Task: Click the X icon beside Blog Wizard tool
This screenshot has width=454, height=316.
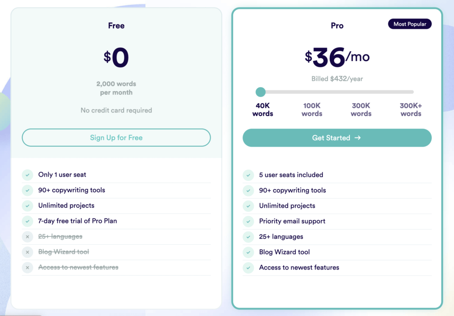Action: [x=27, y=252]
